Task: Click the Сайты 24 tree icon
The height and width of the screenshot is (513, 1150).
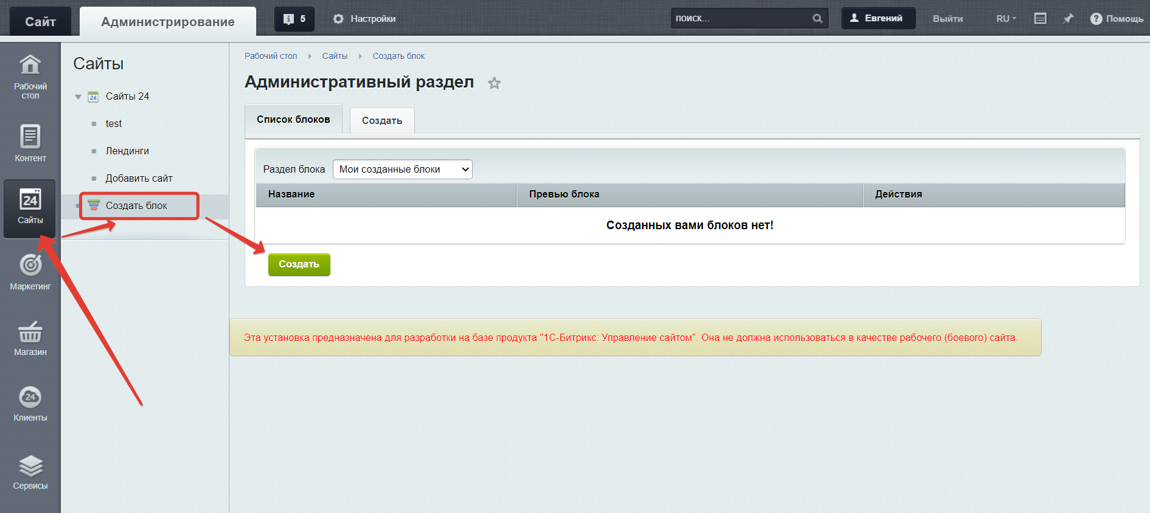Action: click(93, 97)
